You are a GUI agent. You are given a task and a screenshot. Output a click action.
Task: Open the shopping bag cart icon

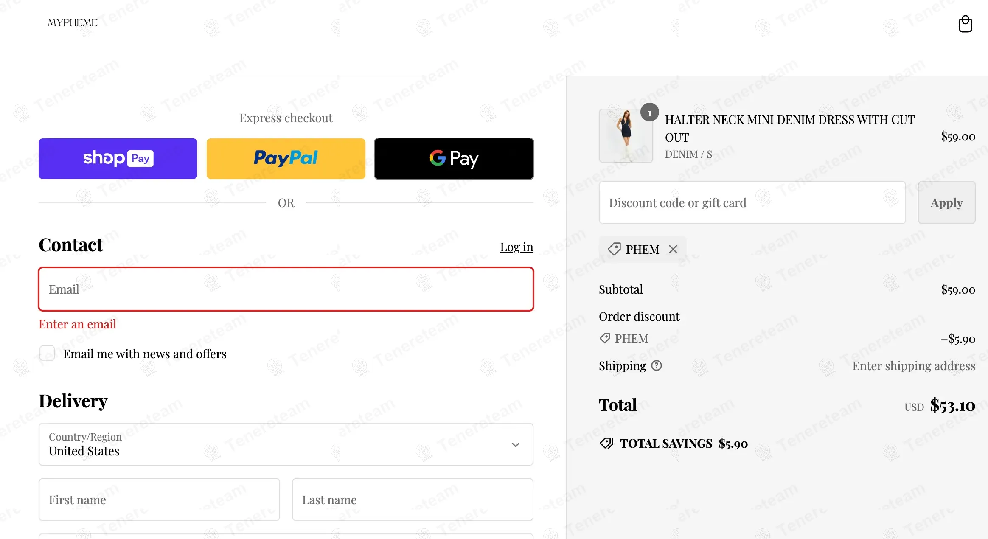965,24
